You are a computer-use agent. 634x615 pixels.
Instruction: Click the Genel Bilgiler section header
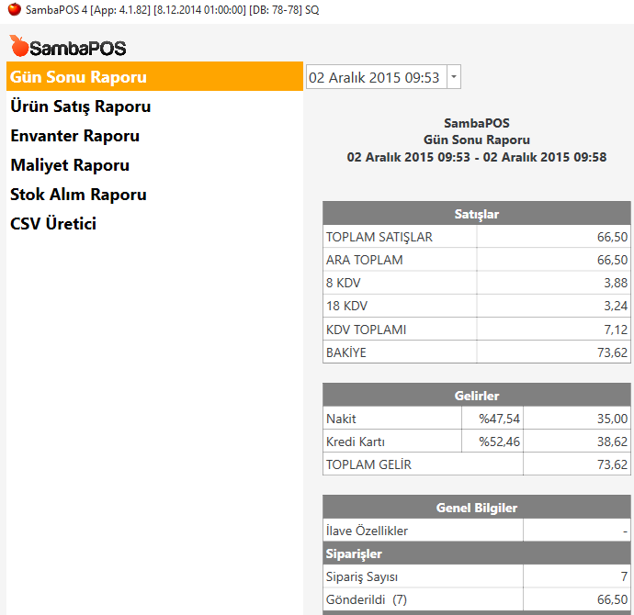(476, 508)
